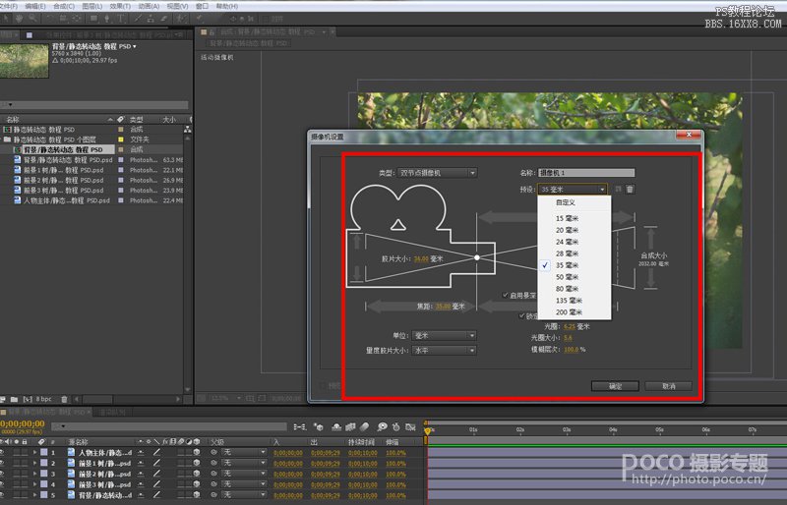Select the Zoom magnifier tool
This screenshot has width=787, height=505.
pyautogui.click(x=32, y=19)
